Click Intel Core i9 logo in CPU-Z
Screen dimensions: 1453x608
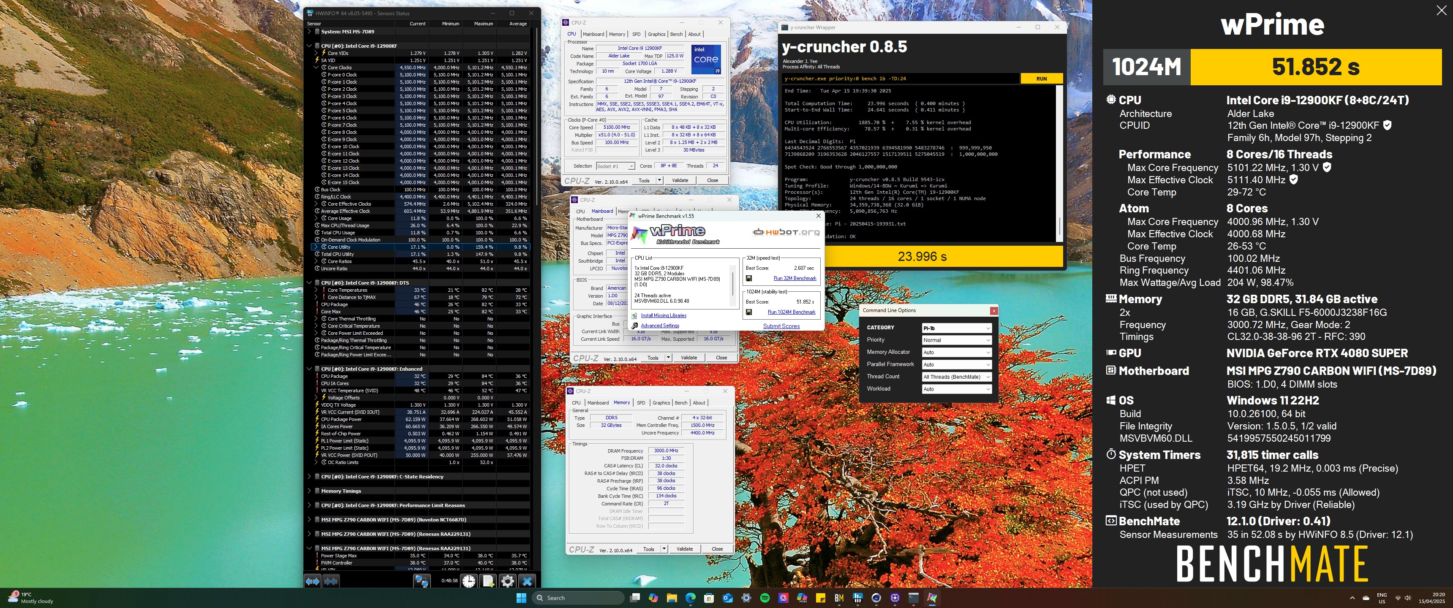(x=706, y=60)
